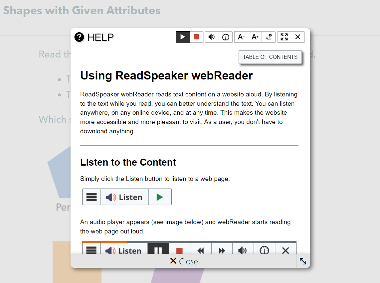Decrease text size with A- button

click(x=241, y=37)
